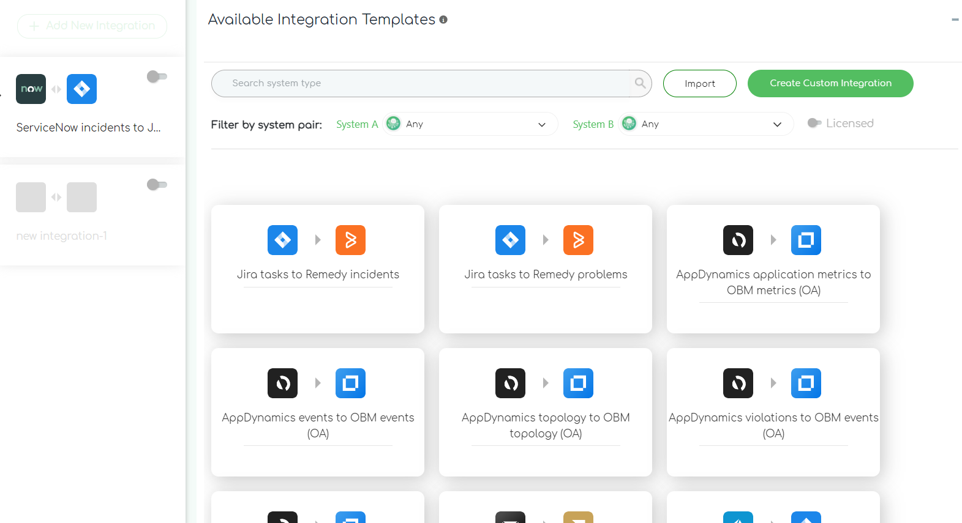Click the Available Integration Templates heading
The height and width of the screenshot is (523, 962).
click(x=321, y=20)
